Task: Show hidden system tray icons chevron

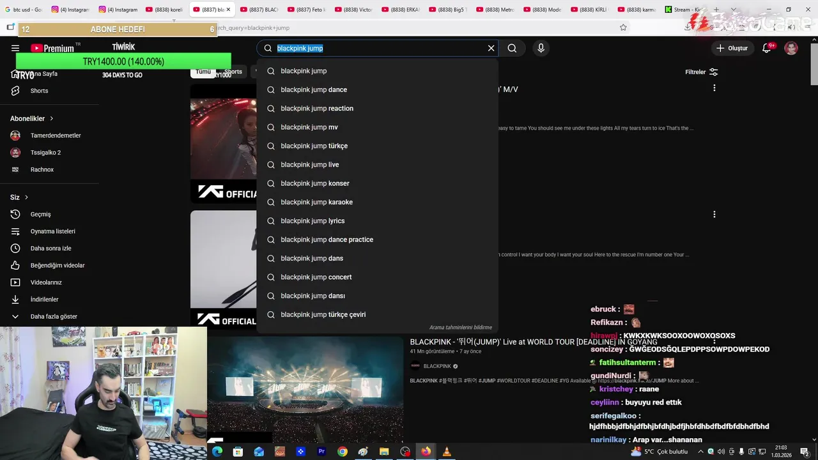Action: [700, 452]
